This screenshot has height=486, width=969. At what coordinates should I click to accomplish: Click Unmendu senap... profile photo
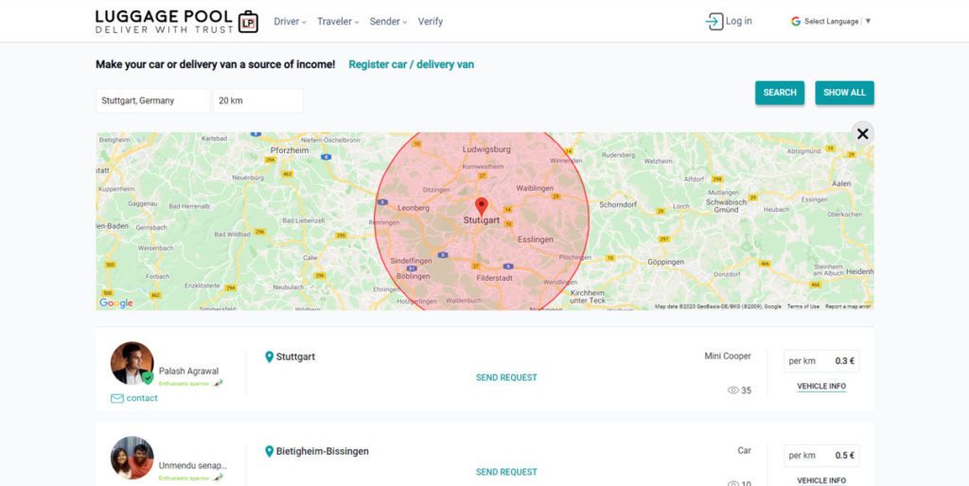click(132, 458)
